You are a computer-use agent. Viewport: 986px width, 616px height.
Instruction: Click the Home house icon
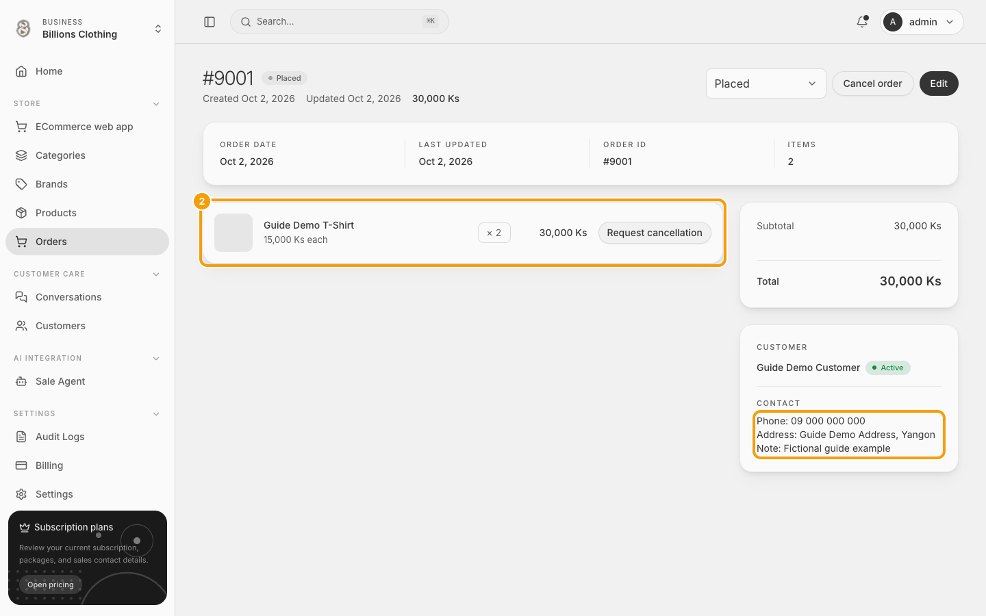pos(21,71)
